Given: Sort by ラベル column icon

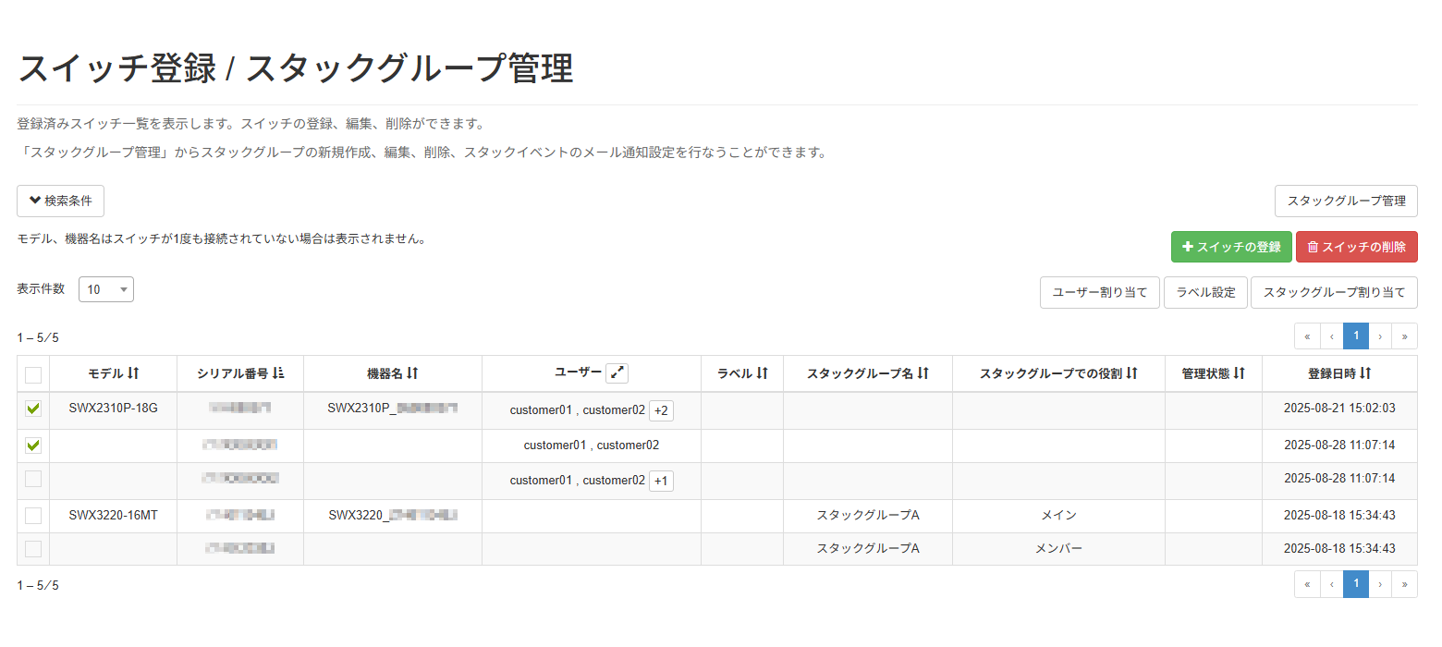Looking at the screenshot, I should pos(763,373).
